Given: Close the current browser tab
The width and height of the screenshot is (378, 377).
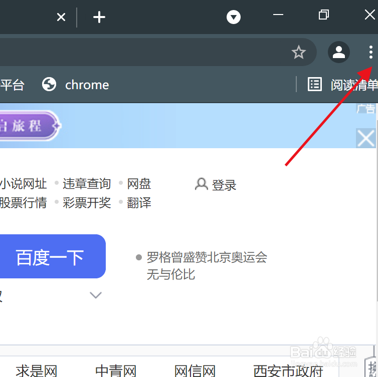Looking at the screenshot, I should (61, 17).
